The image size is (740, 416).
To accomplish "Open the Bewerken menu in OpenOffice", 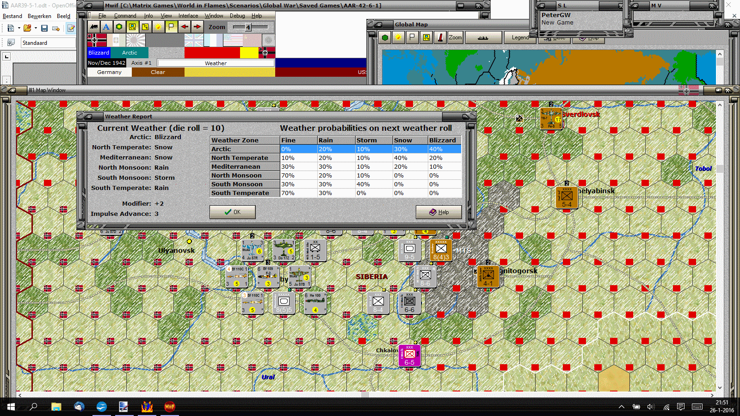I will pyautogui.click(x=39, y=16).
